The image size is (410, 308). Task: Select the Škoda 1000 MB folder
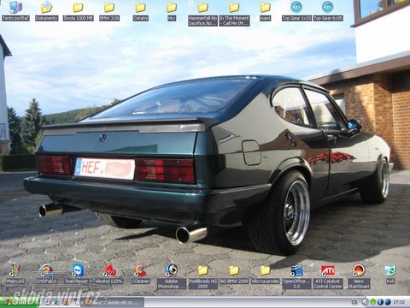(x=78, y=11)
